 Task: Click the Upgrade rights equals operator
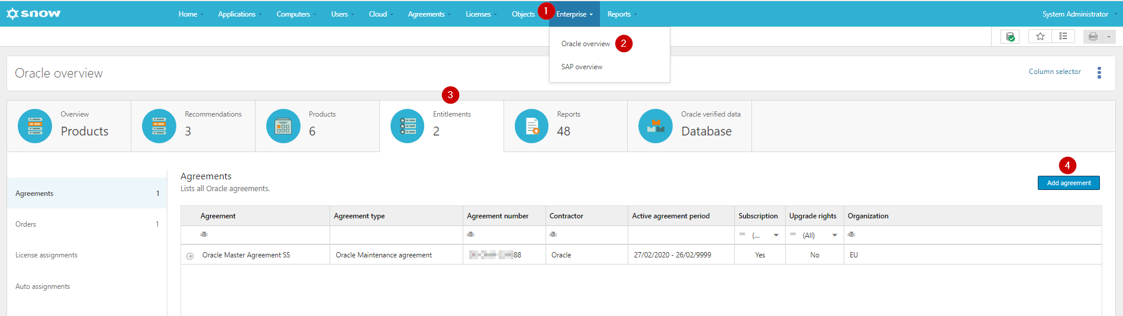793,234
